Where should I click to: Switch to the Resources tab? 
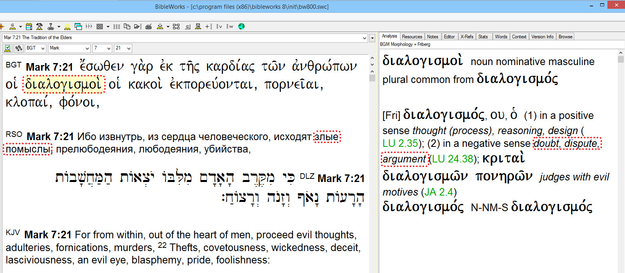[x=412, y=37]
